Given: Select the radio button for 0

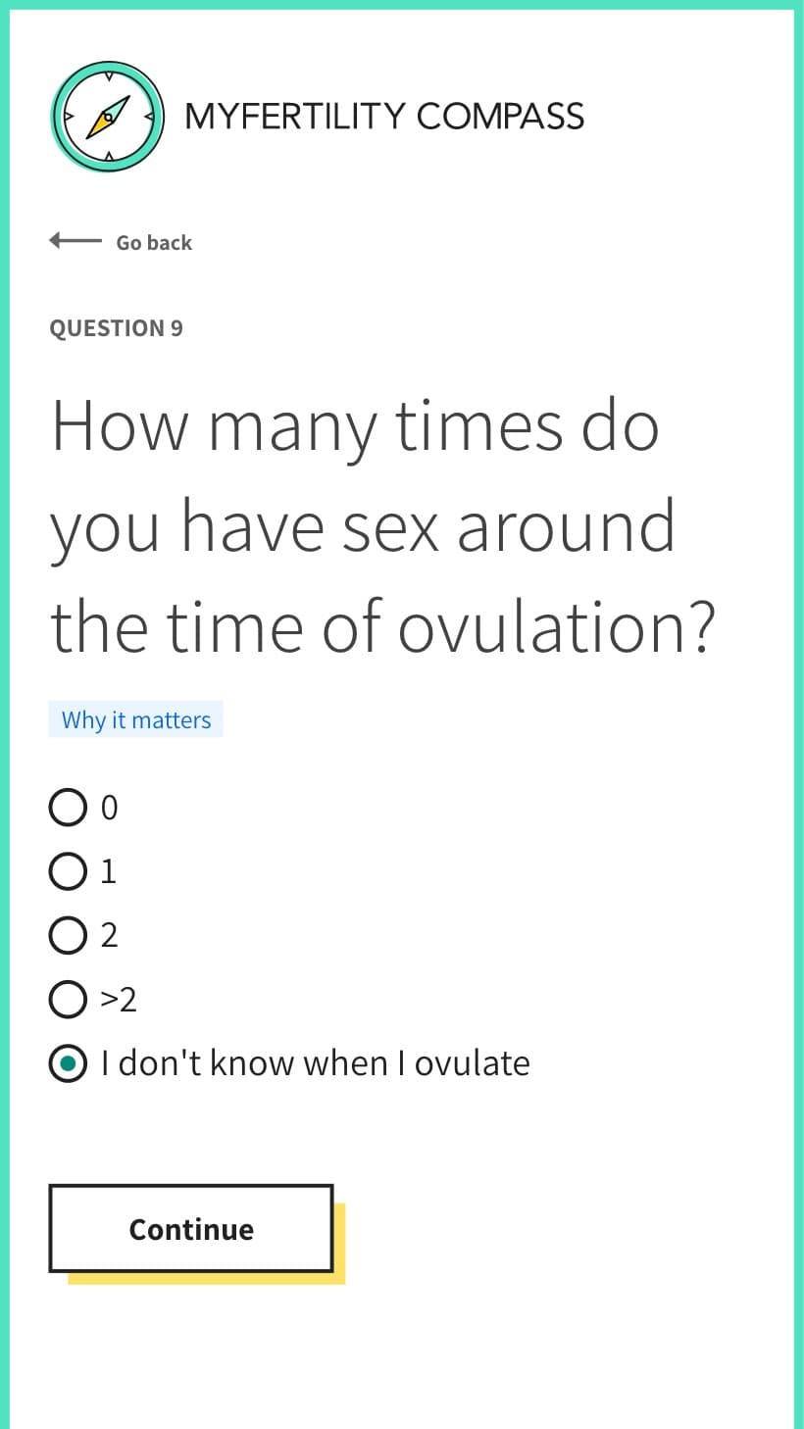Looking at the screenshot, I should click(x=68, y=808).
